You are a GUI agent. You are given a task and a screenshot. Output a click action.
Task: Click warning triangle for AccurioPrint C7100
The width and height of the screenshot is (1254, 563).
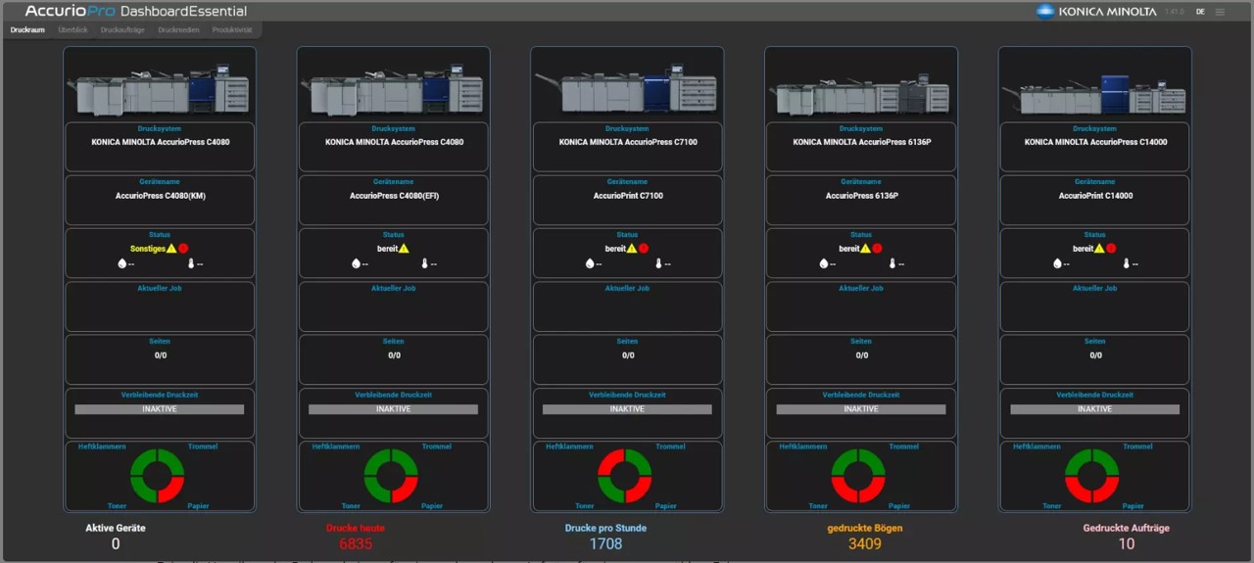click(632, 249)
